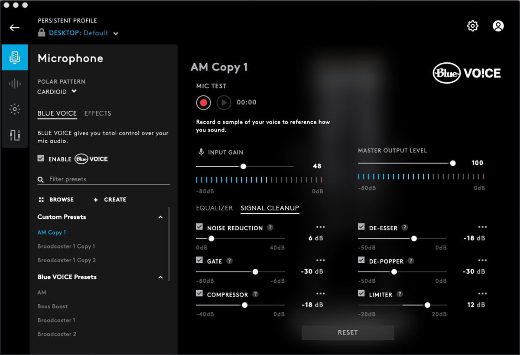520x355 pixels.
Task: Switch to the Effects tab
Action: [97, 113]
